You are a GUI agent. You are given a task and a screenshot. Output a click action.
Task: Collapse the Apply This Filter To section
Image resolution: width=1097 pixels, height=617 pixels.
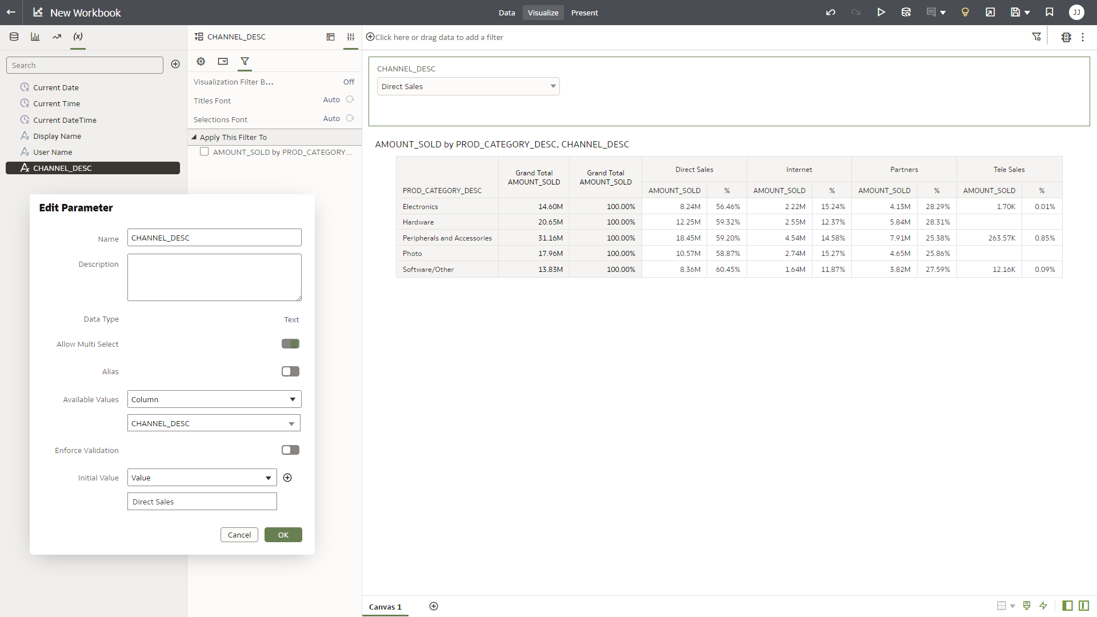[194, 137]
